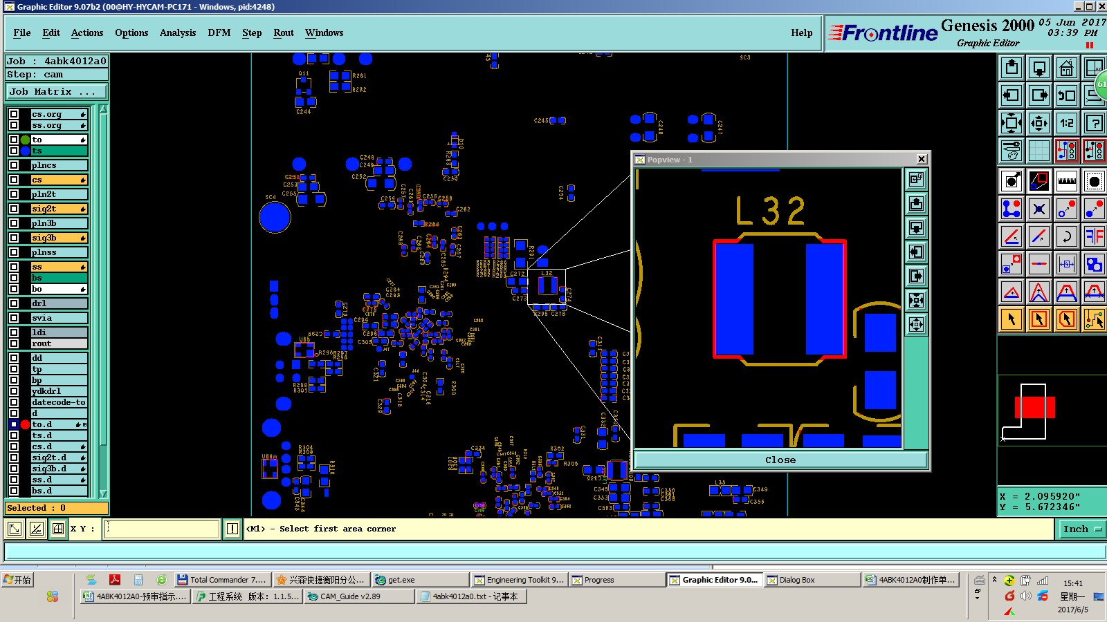The width and height of the screenshot is (1107, 622).
Task: Open the Edit menu
Action: [x=51, y=32]
